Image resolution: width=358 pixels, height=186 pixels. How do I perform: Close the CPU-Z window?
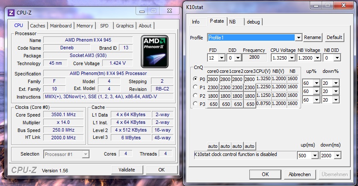point(169,11)
